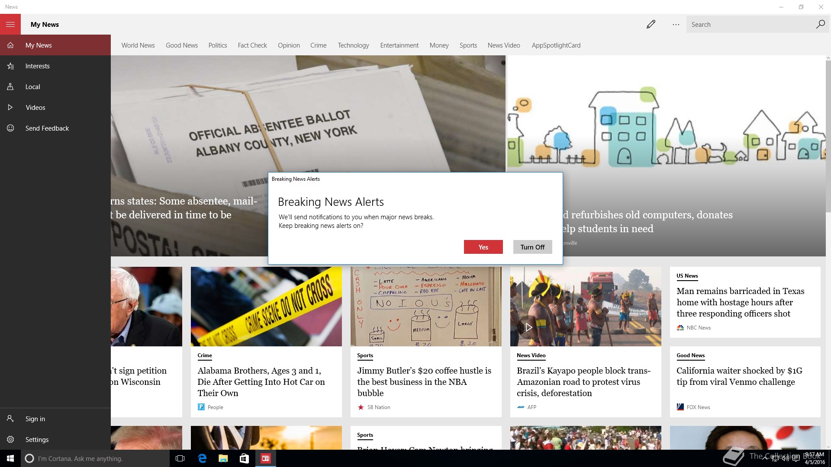Click the home icon beside My News
Viewport: 831px width, 467px height.
click(10, 45)
